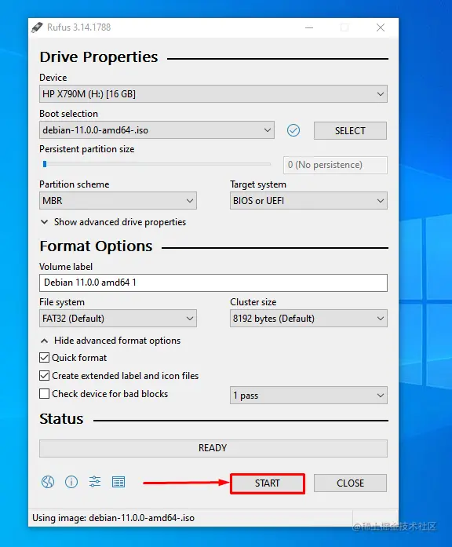Click the Rufus 3.14.1788 title text
Screen dimensions: 452x547
point(78,27)
